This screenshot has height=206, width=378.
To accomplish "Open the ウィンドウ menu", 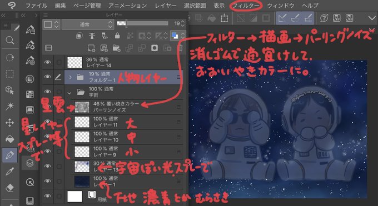I will click(281, 6).
